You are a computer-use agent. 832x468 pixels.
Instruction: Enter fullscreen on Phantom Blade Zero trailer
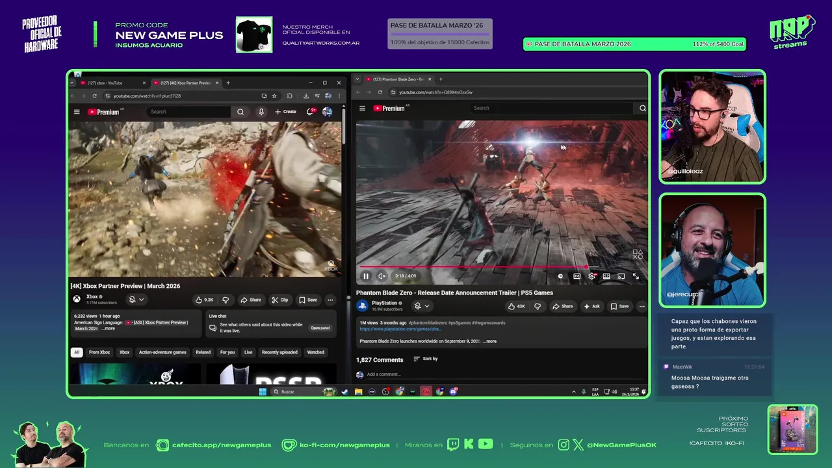(x=636, y=276)
